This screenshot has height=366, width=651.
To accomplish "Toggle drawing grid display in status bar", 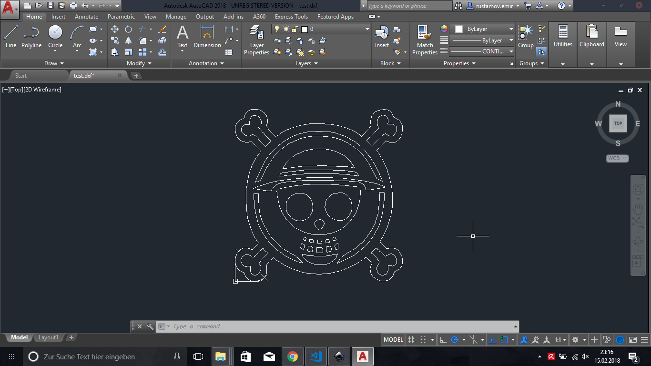I will [x=412, y=340].
